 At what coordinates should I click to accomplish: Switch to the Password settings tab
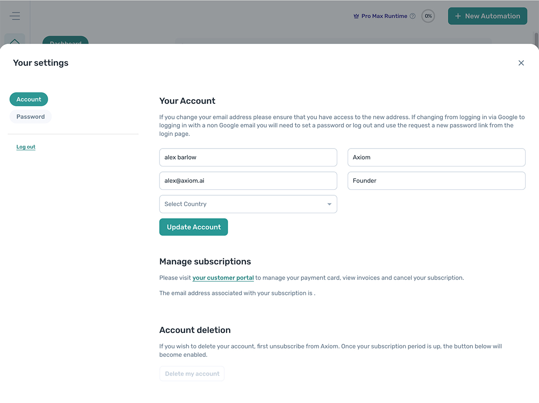[31, 117]
